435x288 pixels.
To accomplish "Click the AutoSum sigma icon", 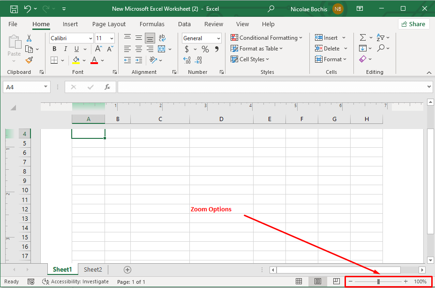I will [x=363, y=38].
